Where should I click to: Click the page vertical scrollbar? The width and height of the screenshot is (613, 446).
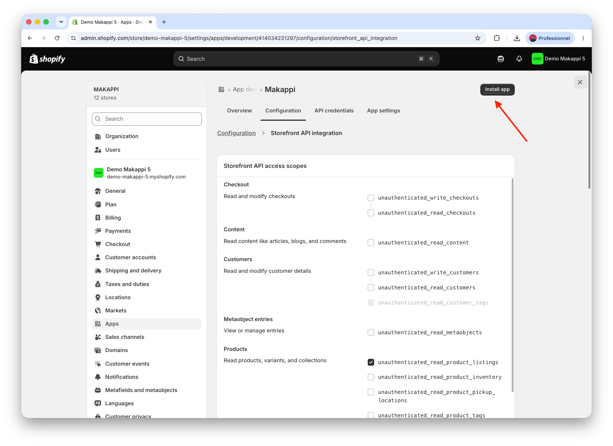pyautogui.click(x=590, y=130)
